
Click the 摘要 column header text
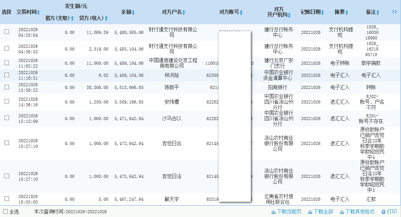pos(340,12)
